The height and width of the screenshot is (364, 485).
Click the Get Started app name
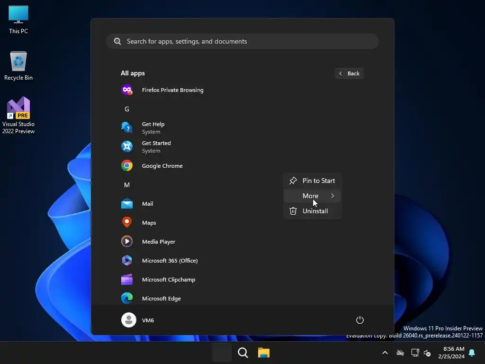156,143
